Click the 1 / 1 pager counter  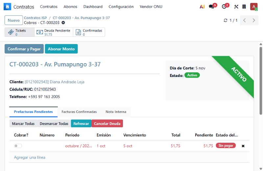(233, 20)
